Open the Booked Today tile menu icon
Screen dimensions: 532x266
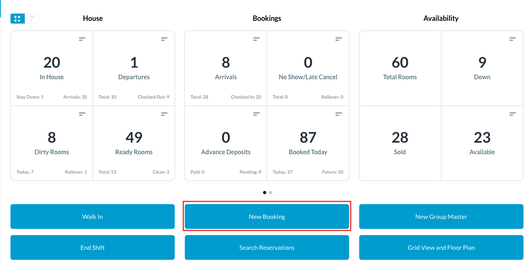[339, 114]
